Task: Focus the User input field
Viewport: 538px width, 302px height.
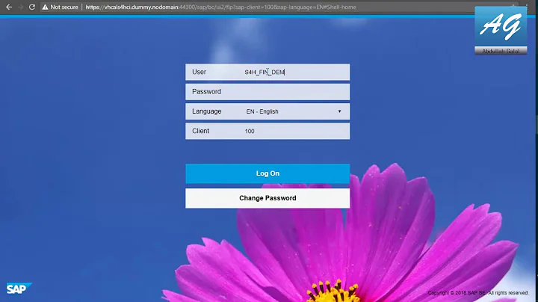Action: [268, 72]
